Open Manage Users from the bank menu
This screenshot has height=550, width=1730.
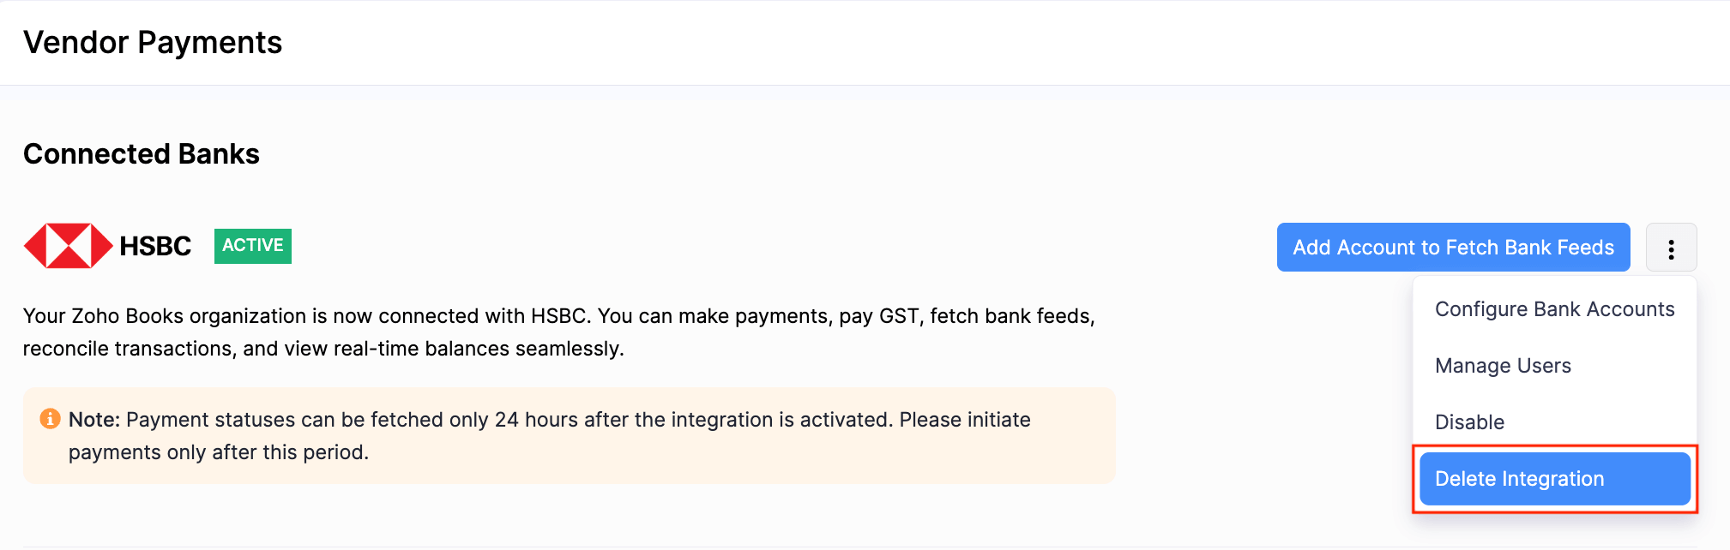[x=1503, y=366]
